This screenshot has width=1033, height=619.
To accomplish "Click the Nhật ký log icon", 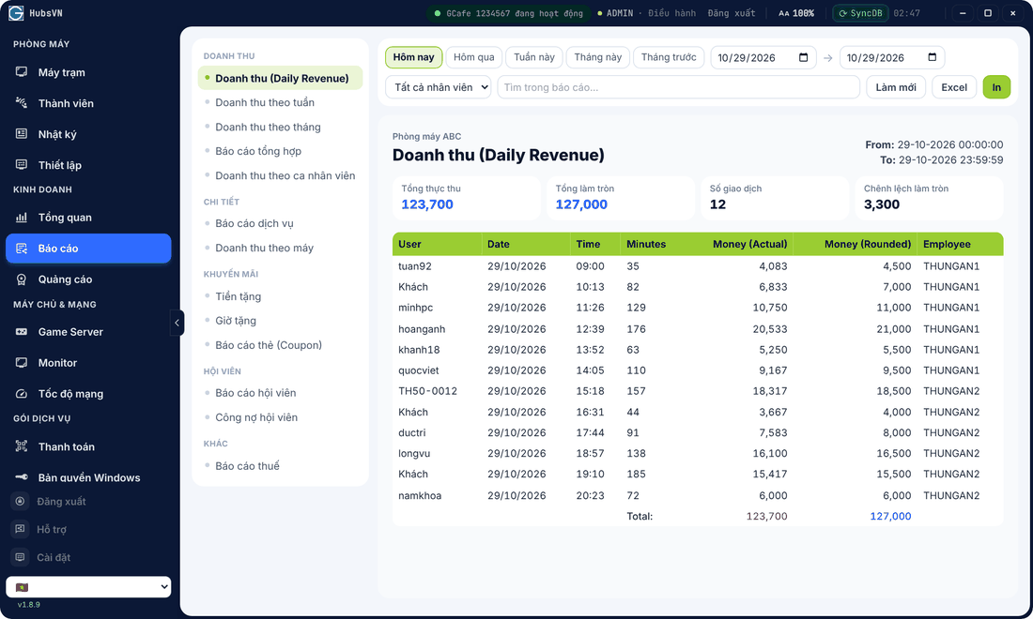I will [22, 134].
